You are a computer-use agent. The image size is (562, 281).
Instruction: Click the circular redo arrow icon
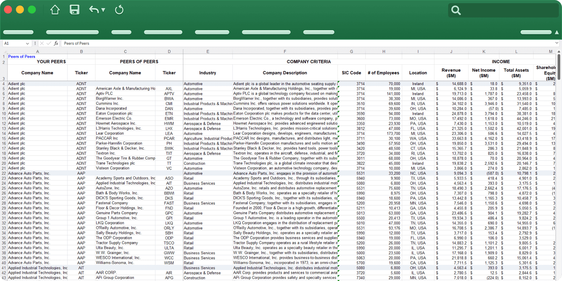[119, 10]
